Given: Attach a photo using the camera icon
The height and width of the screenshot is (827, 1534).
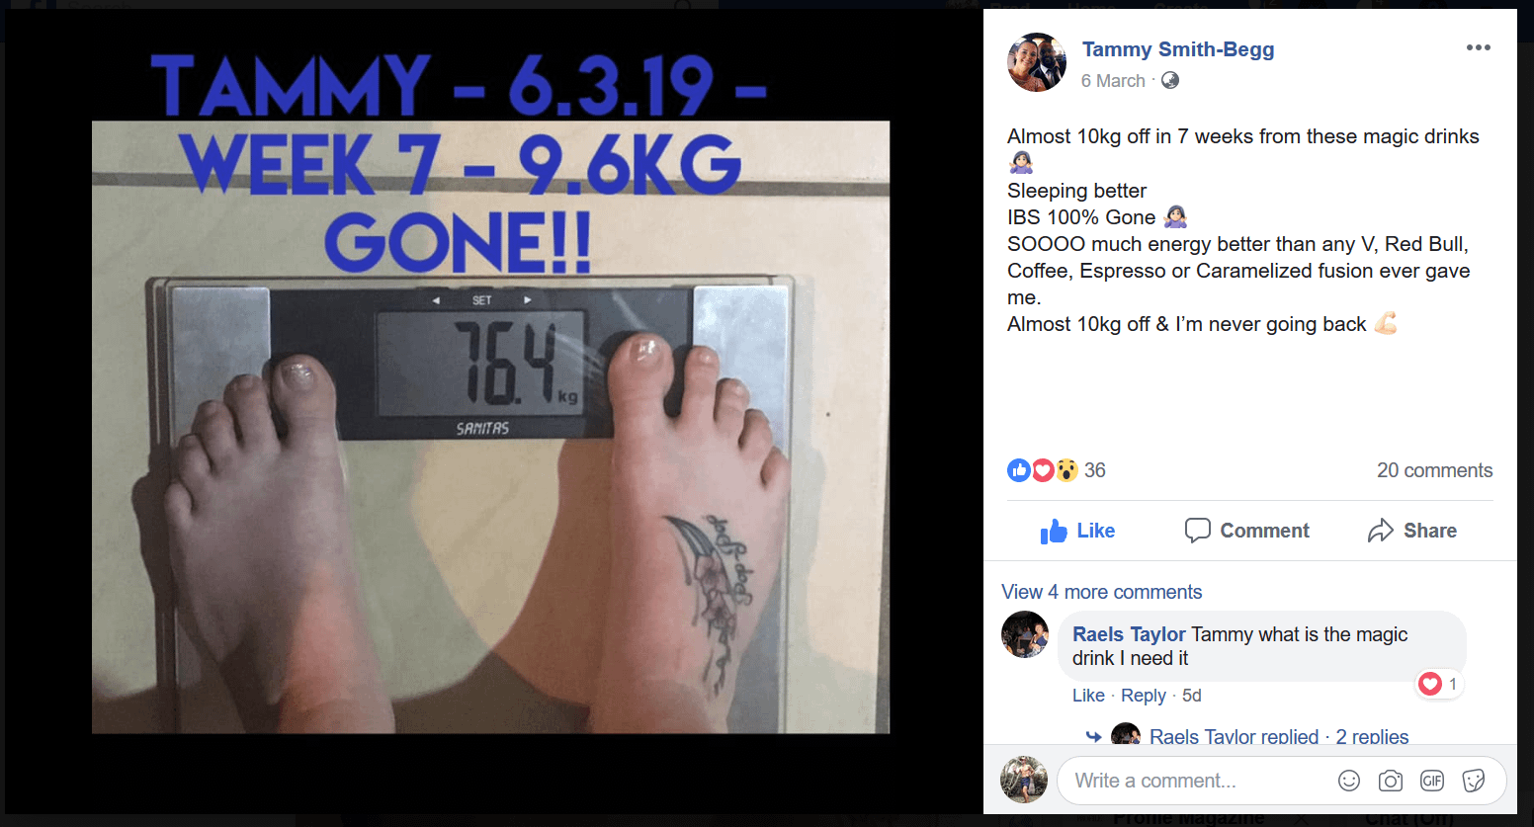Looking at the screenshot, I should pyautogui.click(x=1390, y=781).
